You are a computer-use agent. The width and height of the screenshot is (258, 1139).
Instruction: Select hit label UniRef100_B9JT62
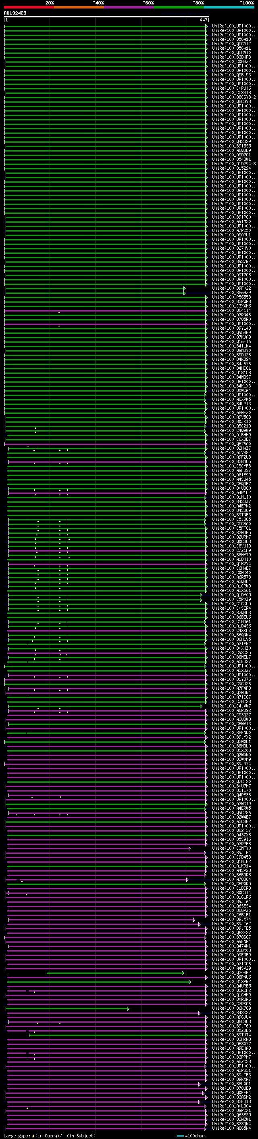click(x=231, y=924)
